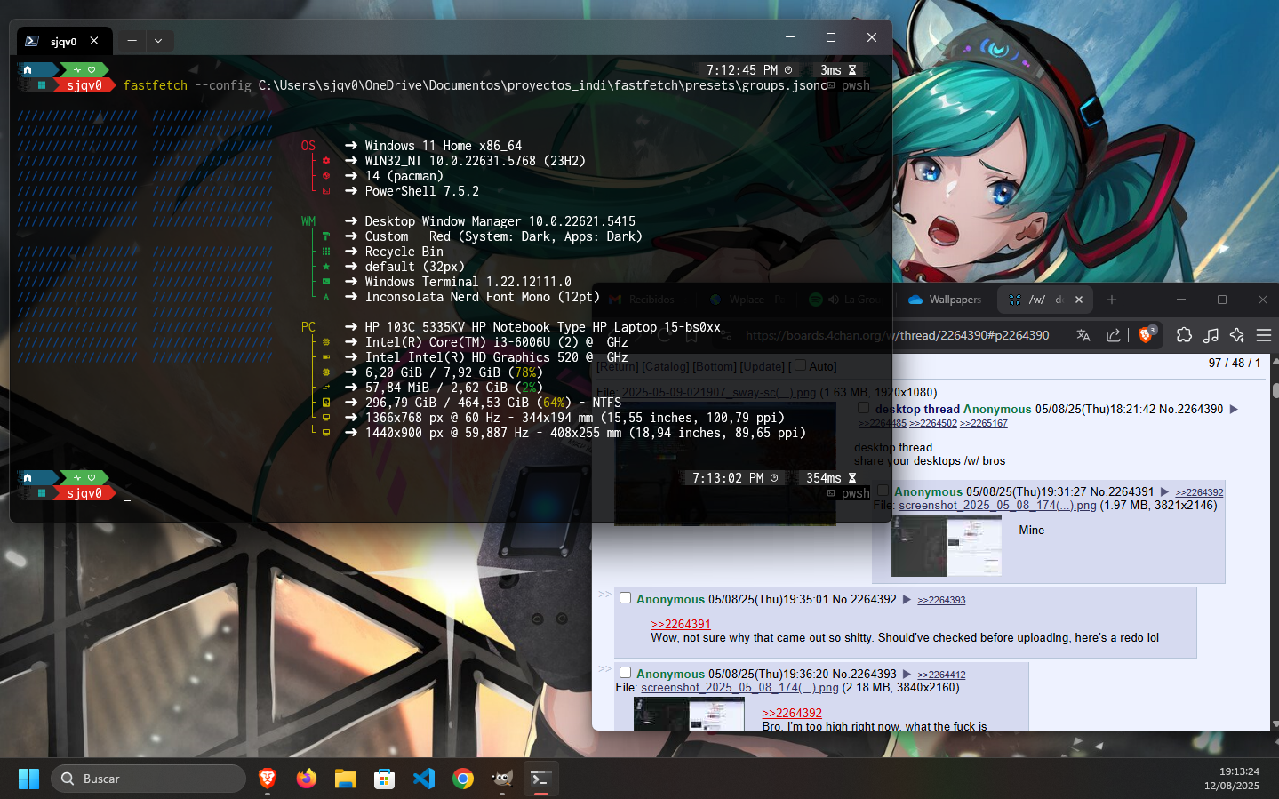Open File Explorer from the taskbar

click(346, 779)
